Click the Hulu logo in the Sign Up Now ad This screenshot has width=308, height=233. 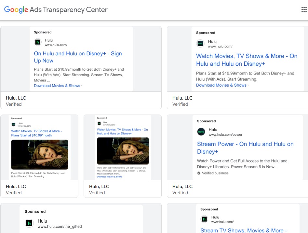tap(38, 42)
